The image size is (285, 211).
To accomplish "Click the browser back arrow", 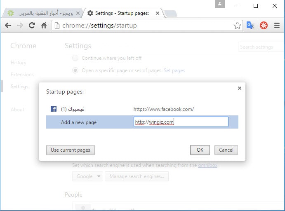I will 8,26.
